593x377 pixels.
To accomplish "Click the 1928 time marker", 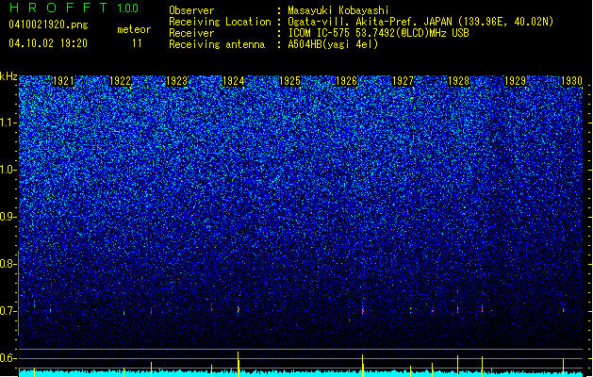I will (x=458, y=81).
